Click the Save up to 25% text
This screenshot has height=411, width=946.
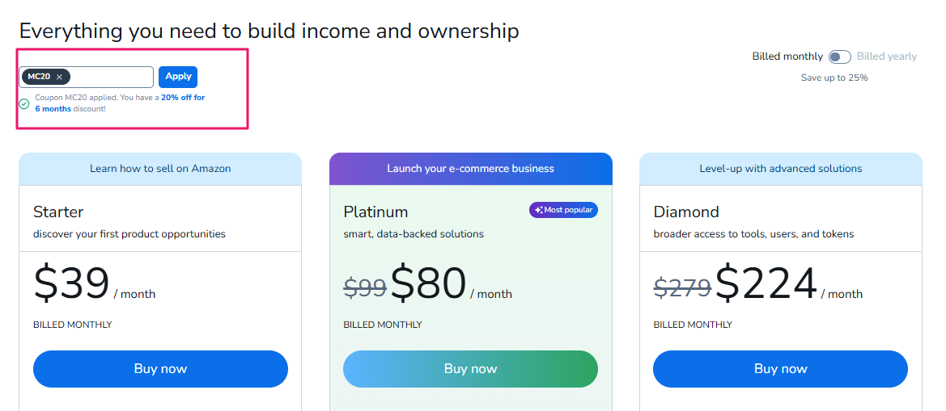pyautogui.click(x=834, y=78)
